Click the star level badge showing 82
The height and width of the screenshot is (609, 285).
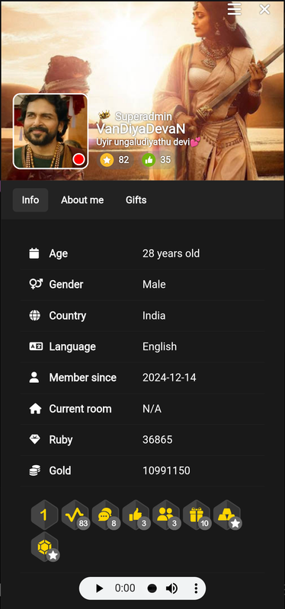pos(115,160)
